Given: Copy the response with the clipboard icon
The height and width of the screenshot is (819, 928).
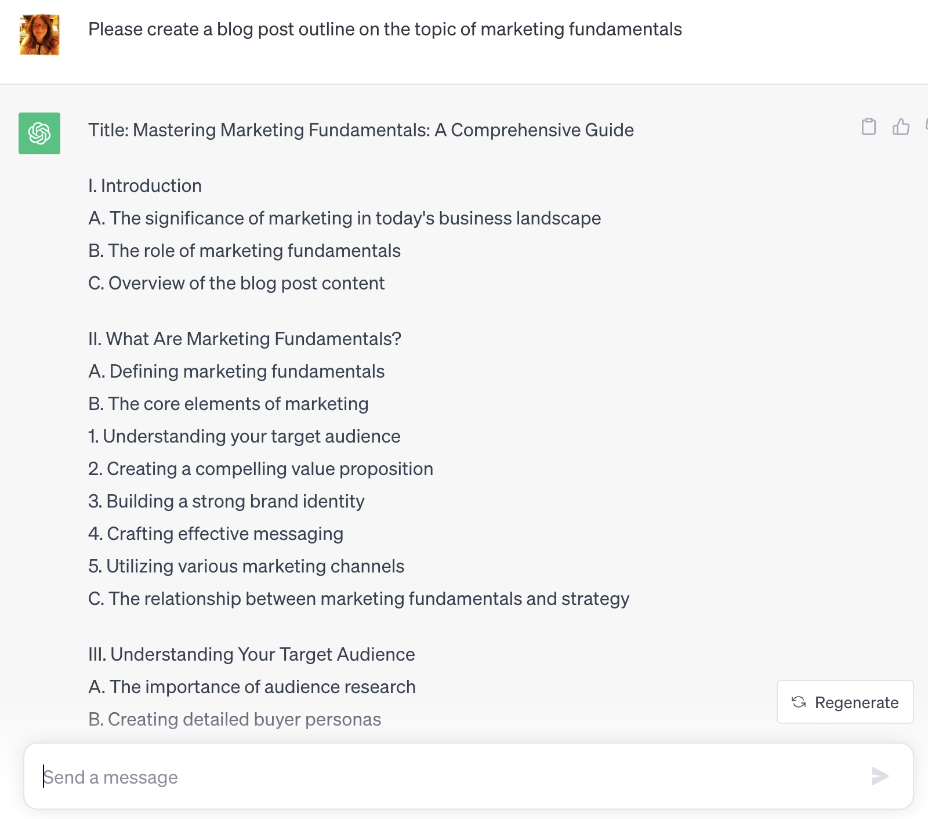Looking at the screenshot, I should (868, 126).
